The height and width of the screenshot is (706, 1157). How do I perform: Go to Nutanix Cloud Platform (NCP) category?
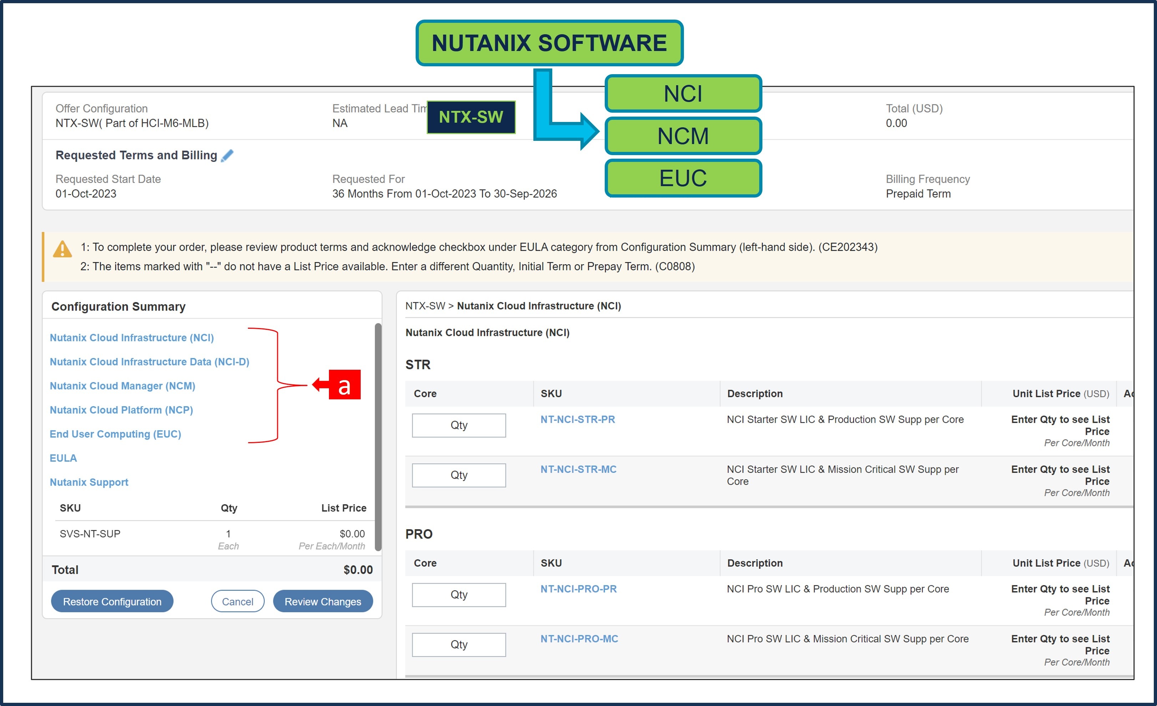pos(121,410)
